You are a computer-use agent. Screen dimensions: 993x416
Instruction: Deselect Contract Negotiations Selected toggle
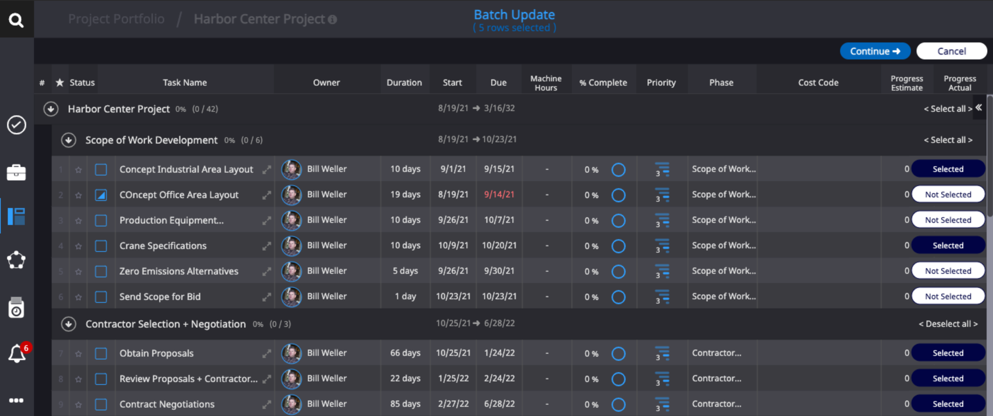pyautogui.click(x=948, y=403)
